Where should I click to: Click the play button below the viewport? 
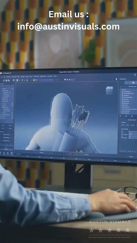click(60, 154)
